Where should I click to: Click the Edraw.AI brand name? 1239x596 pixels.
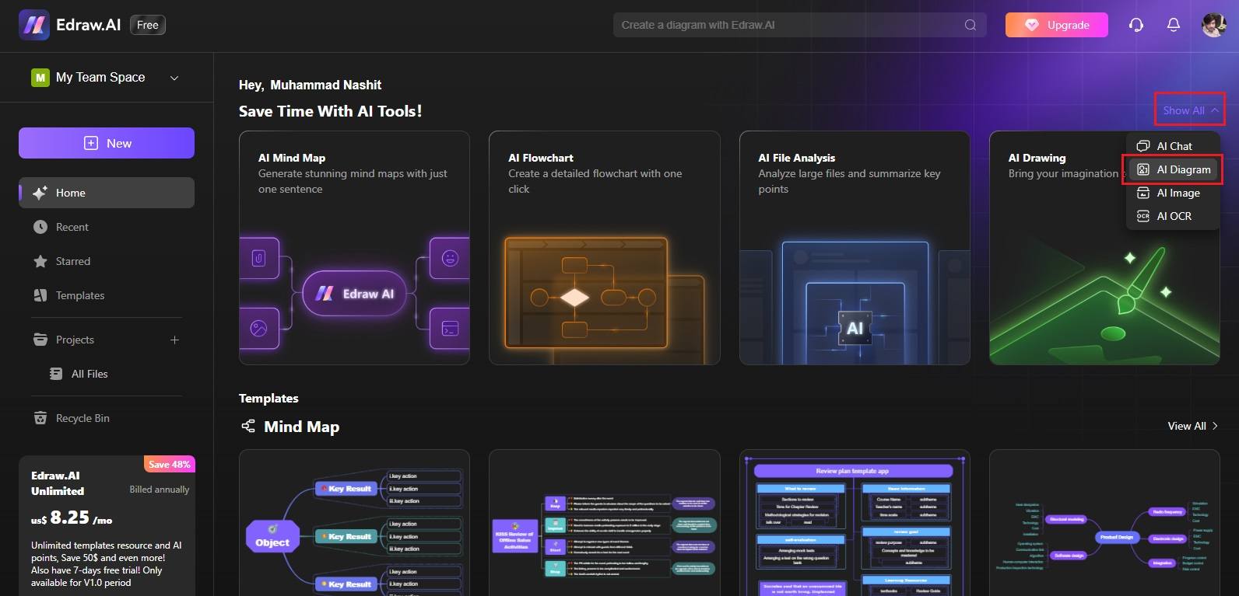88,25
